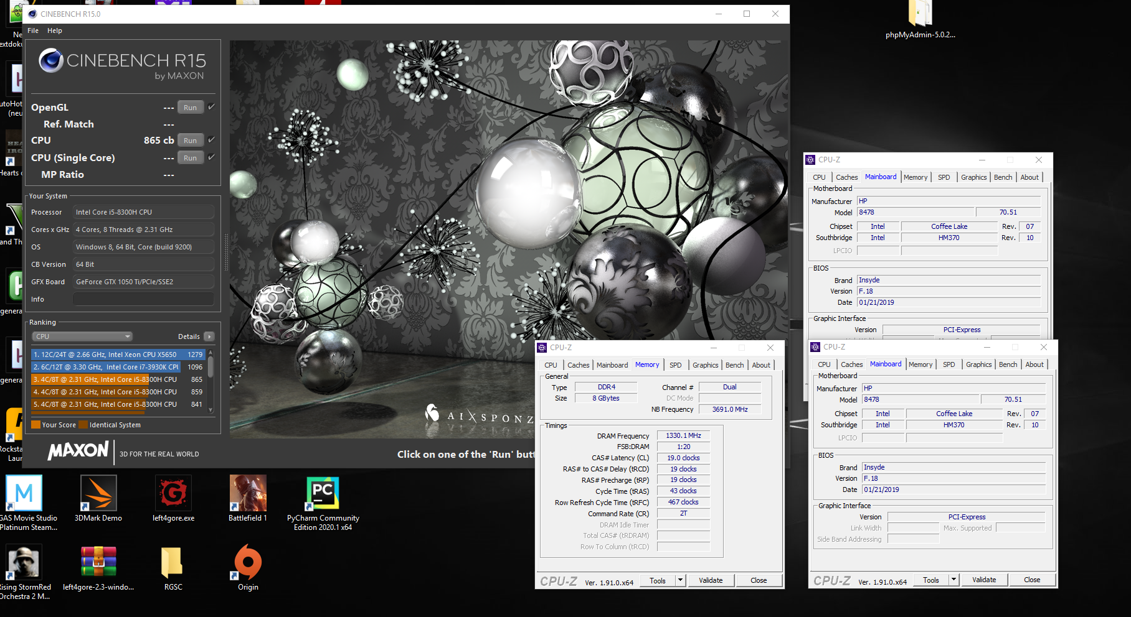Click CPU-Z Memory window title icon
This screenshot has width=1131, height=617.
[542, 348]
